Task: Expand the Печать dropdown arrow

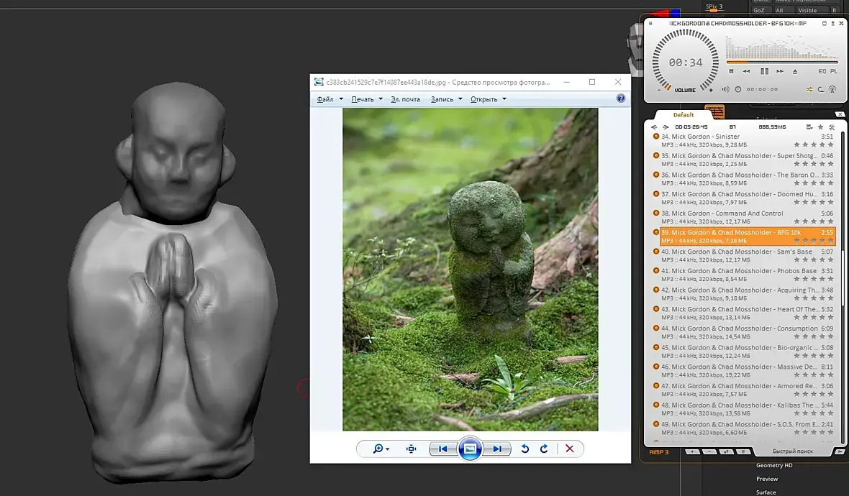Action: pyautogui.click(x=381, y=99)
